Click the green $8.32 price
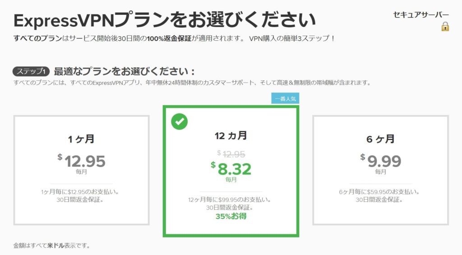The height and width of the screenshot is (255, 462). click(x=231, y=169)
